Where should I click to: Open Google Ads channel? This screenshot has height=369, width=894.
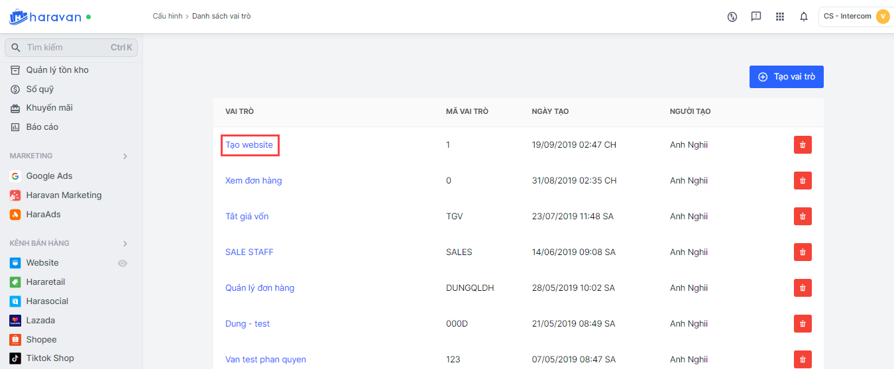(x=49, y=176)
